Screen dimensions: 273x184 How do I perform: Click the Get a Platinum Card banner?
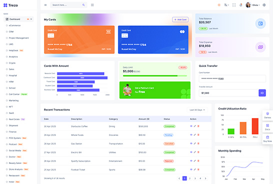[155, 90]
